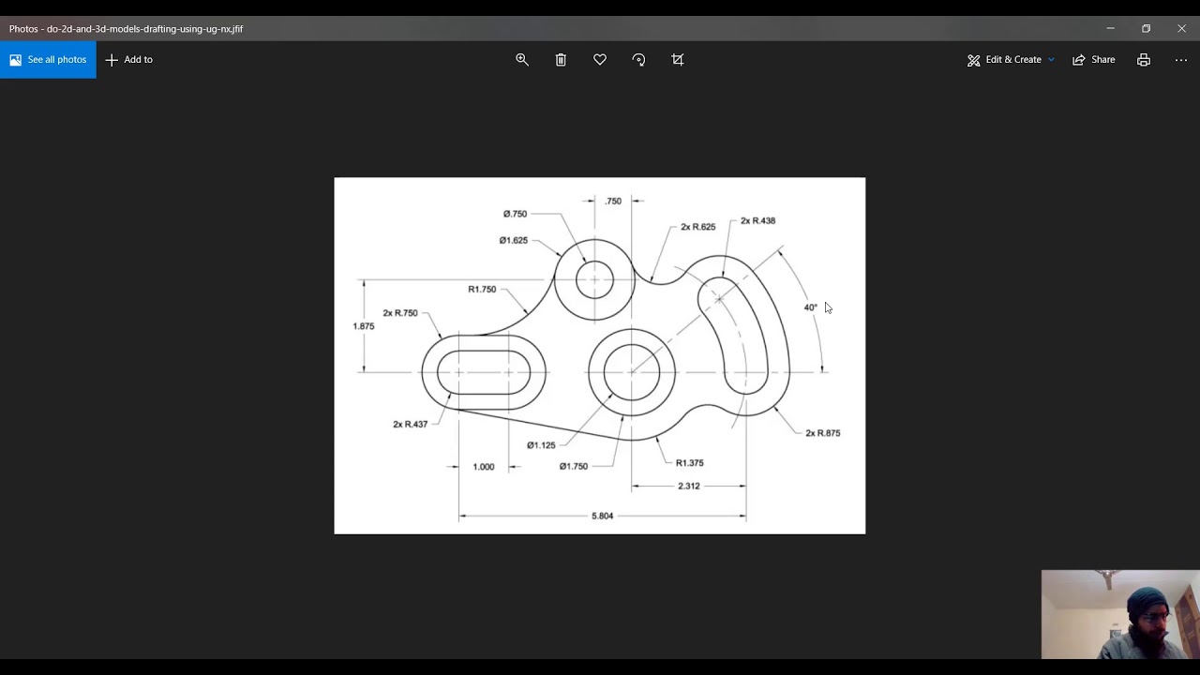Click the 2x R.625 label
The height and width of the screenshot is (675, 1200).
697,227
